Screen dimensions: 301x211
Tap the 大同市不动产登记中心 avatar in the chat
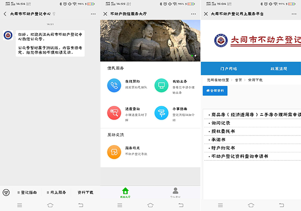7,36
